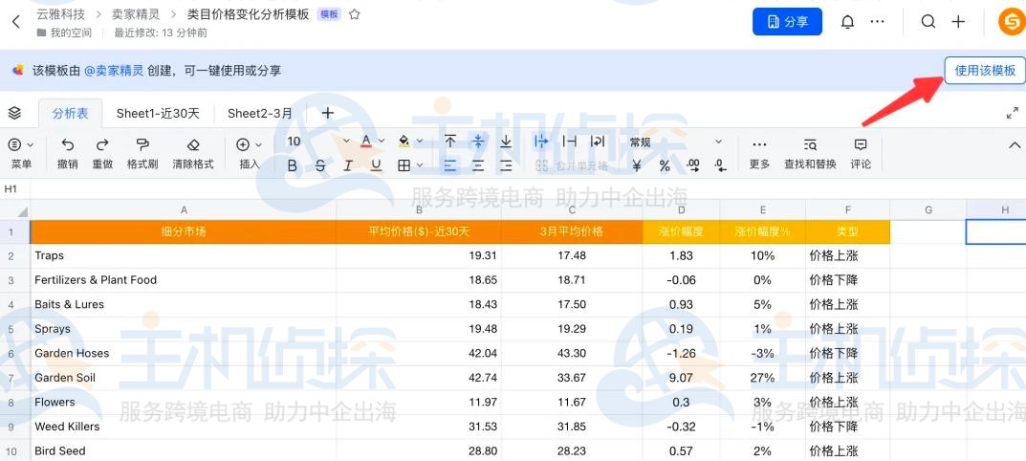Apply right text alignment
The image size is (1026, 461).
[x=506, y=165]
